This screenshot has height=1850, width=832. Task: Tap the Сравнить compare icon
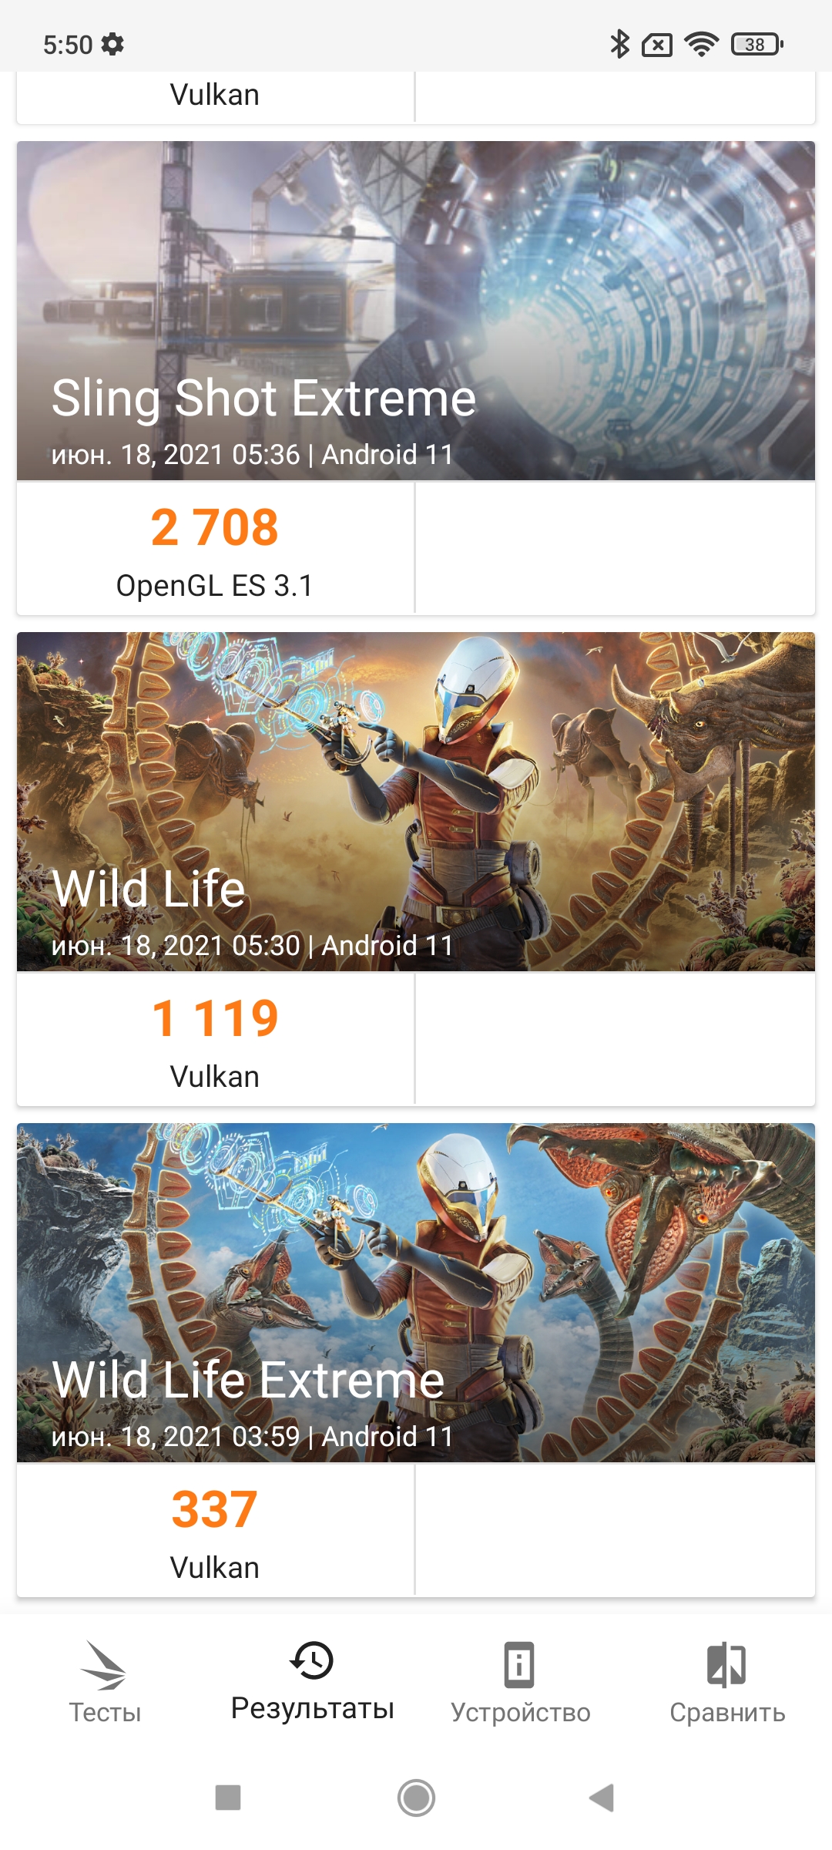click(726, 1665)
